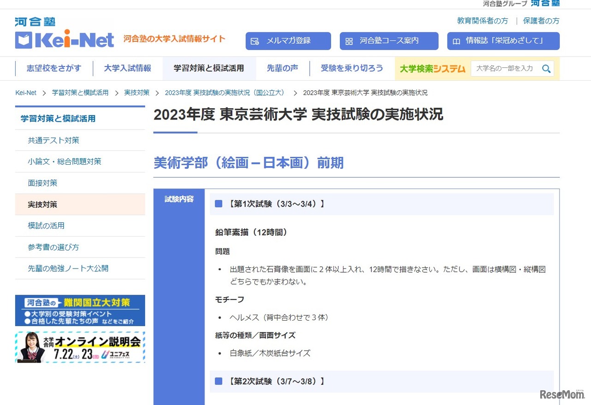Click the grid icon on 河合塾コース案内
The image size is (591, 405).
pos(349,41)
